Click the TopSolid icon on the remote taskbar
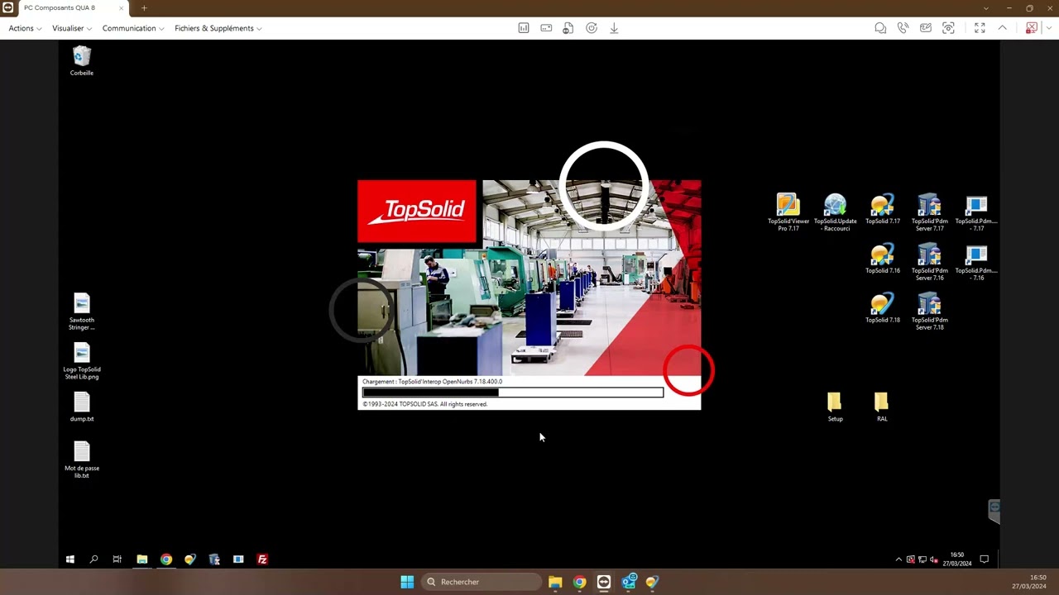This screenshot has height=595, width=1059. click(x=190, y=559)
